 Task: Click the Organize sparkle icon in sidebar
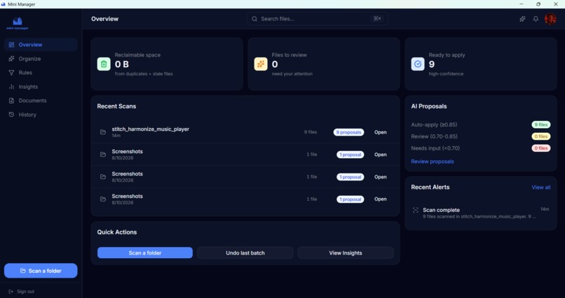coord(11,59)
